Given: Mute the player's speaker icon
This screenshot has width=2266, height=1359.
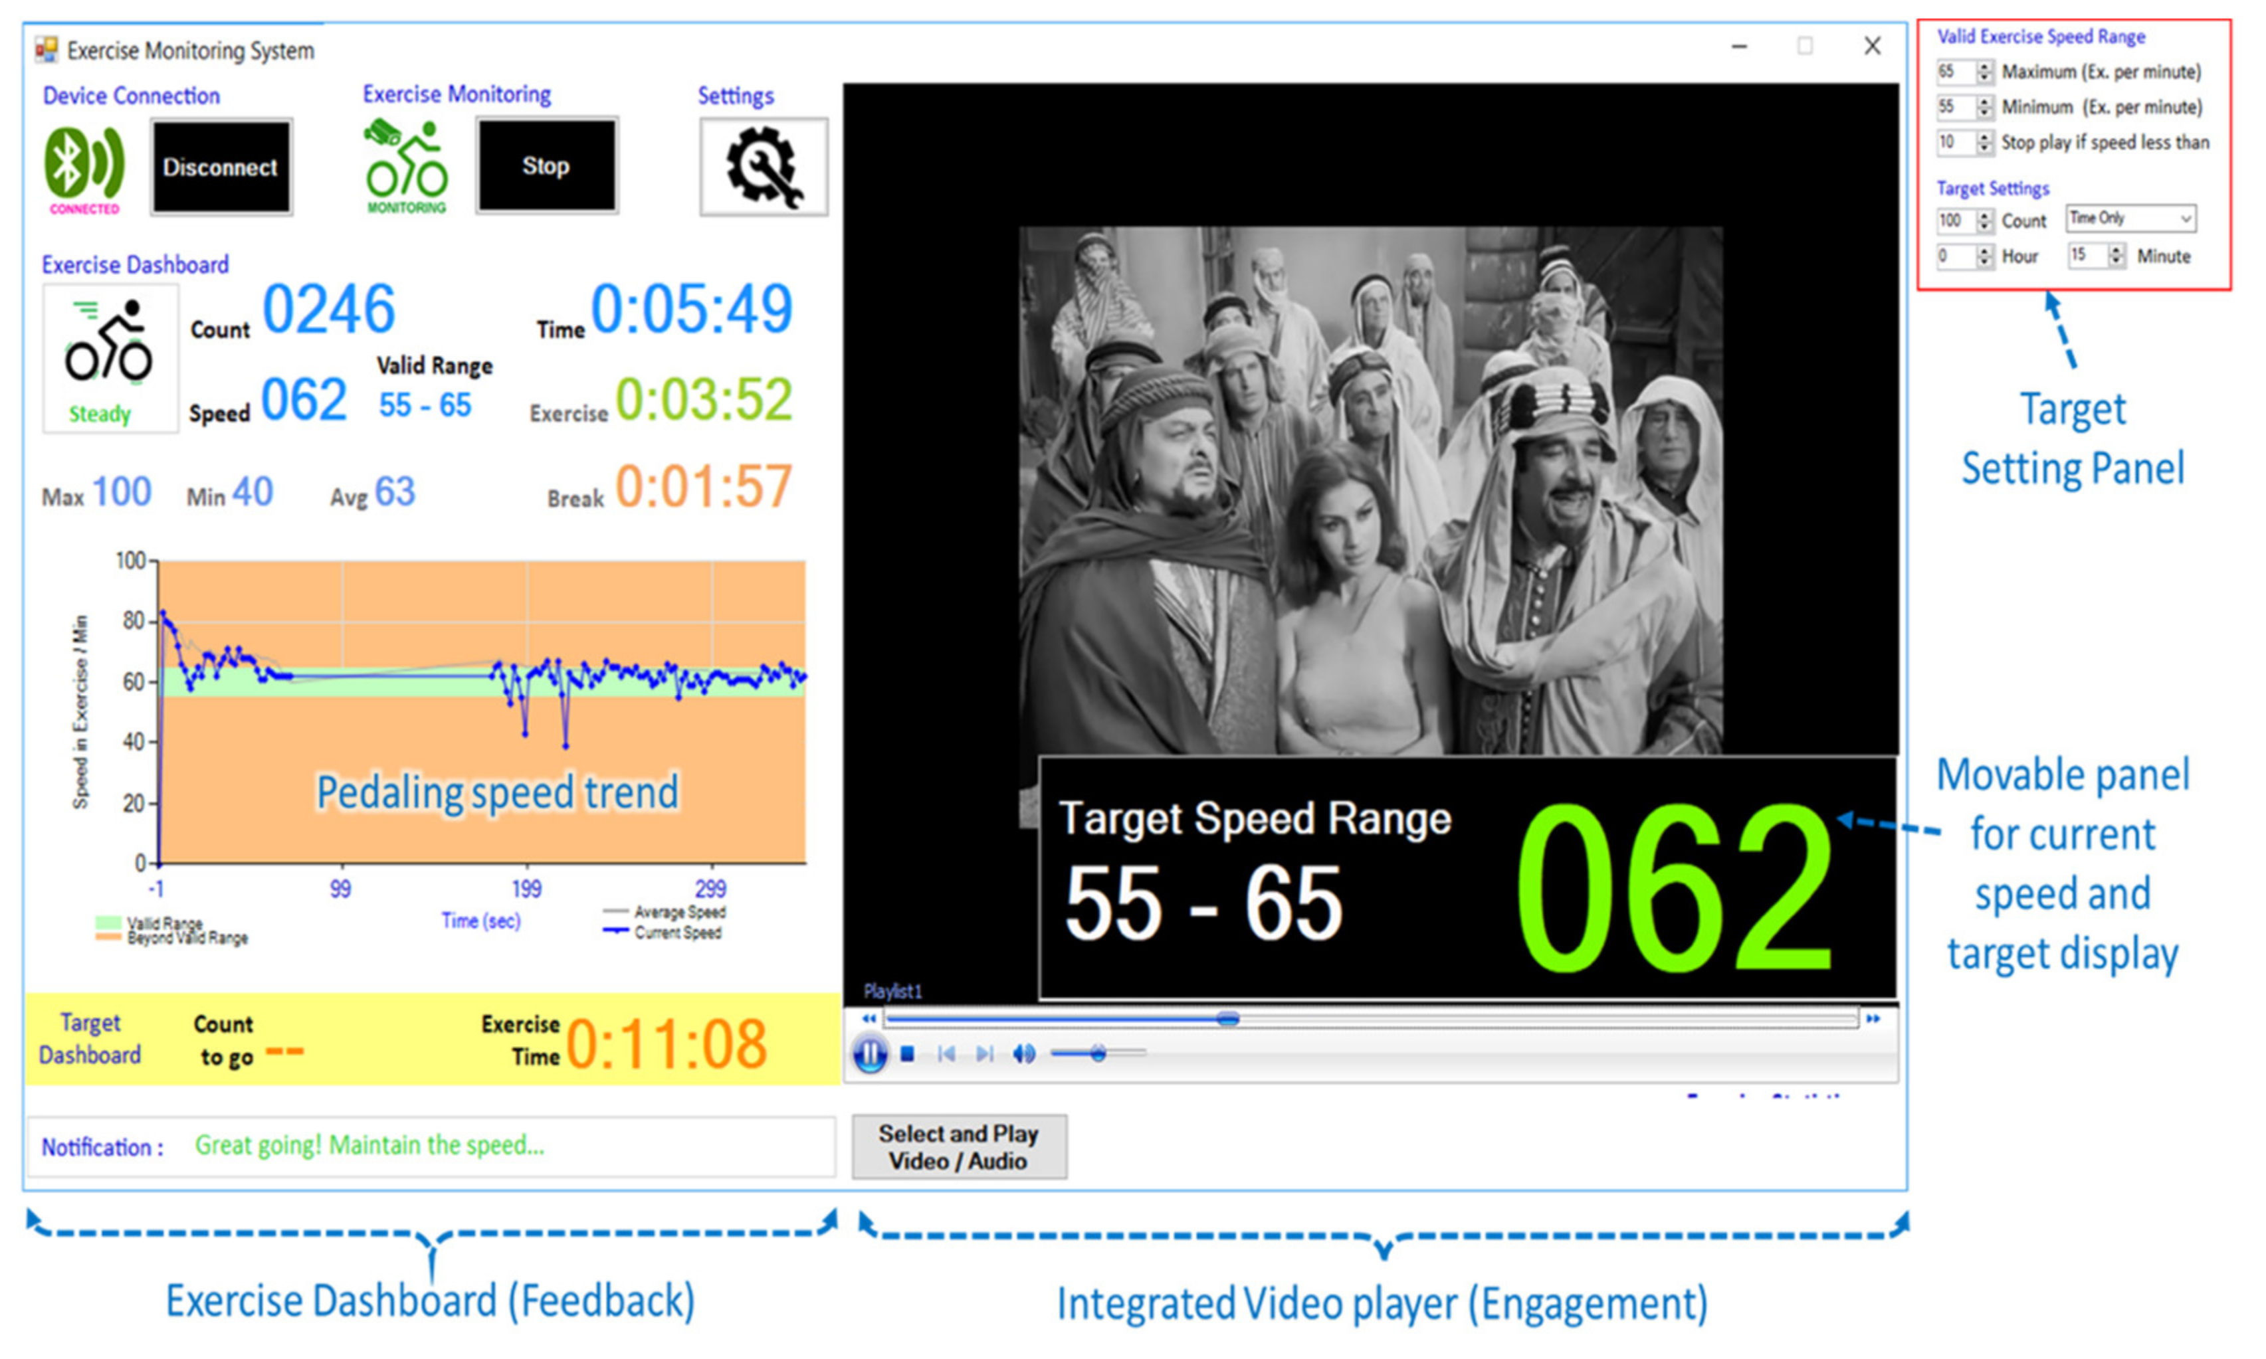Looking at the screenshot, I should coord(1024,1054).
